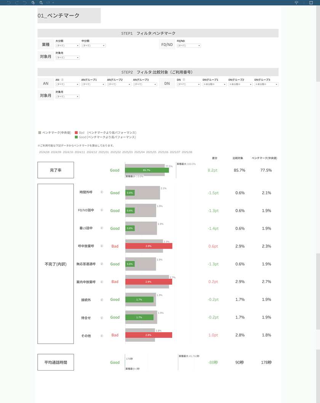Click the info icon next to AN filter label
The image size is (320, 403).
[x=62, y=80]
